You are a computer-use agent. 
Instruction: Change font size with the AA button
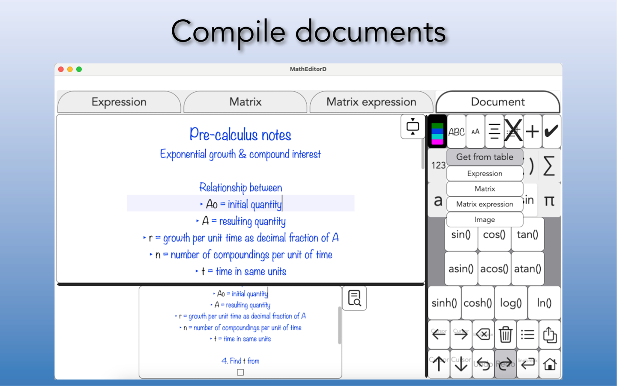point(475,132)
